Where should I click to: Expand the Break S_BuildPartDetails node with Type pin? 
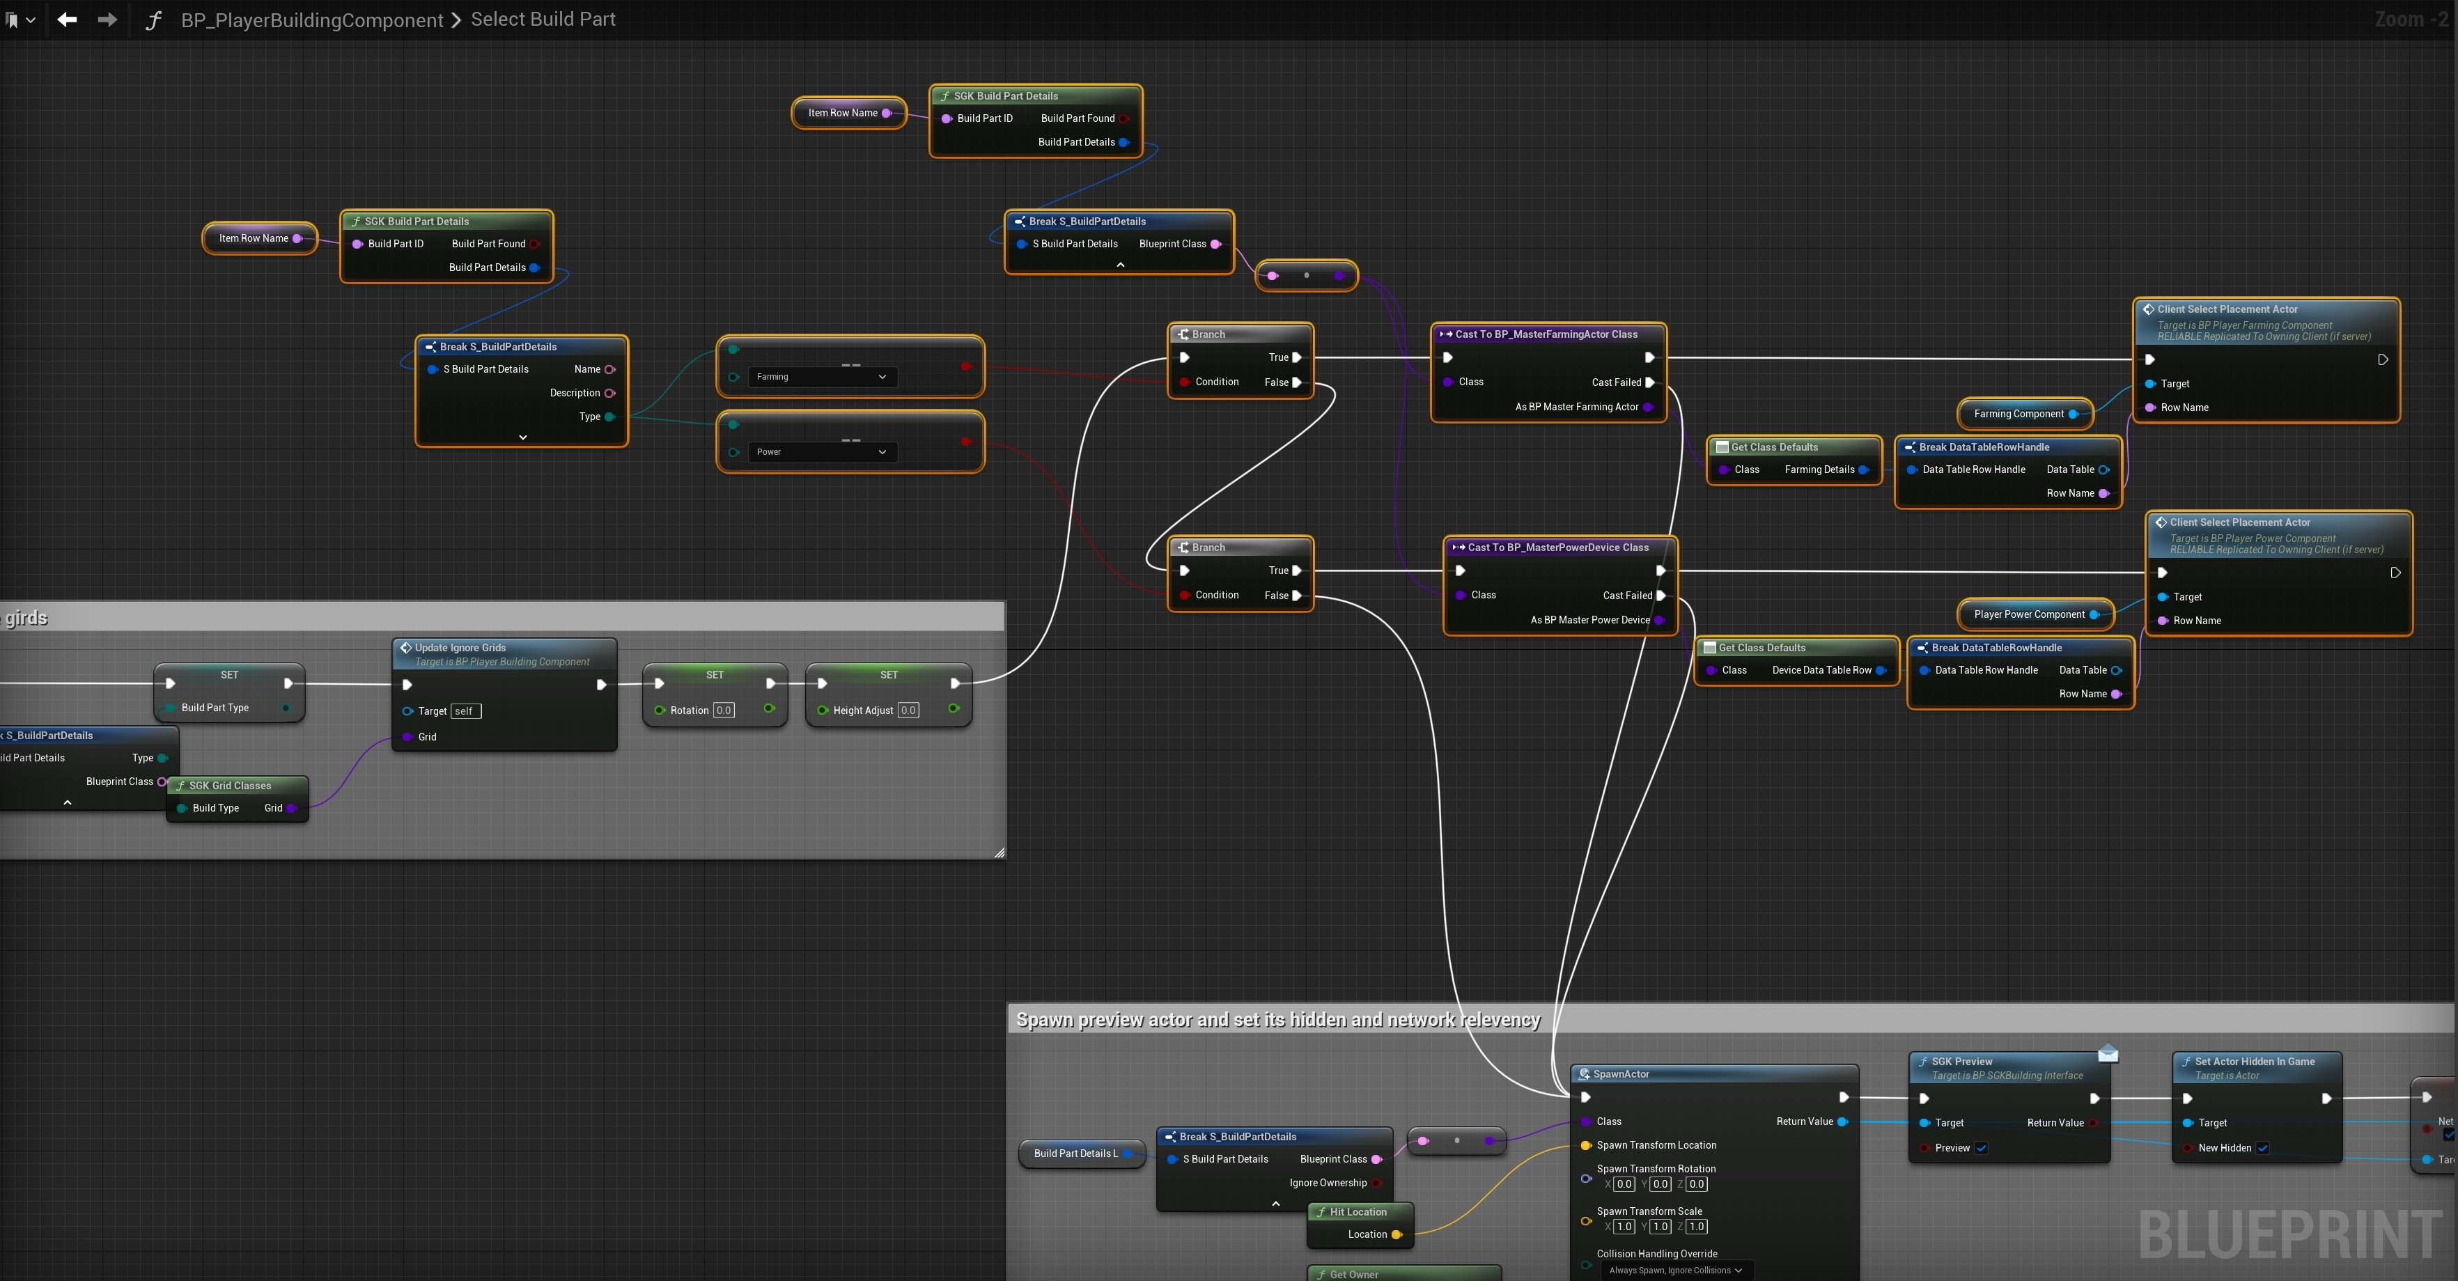(x=523, y=437)
